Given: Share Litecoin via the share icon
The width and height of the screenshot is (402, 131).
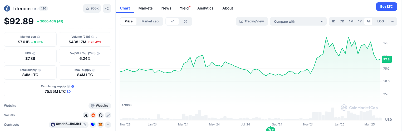Looking at the screenshot, I should pyautogui.click(x=107, y=8).
